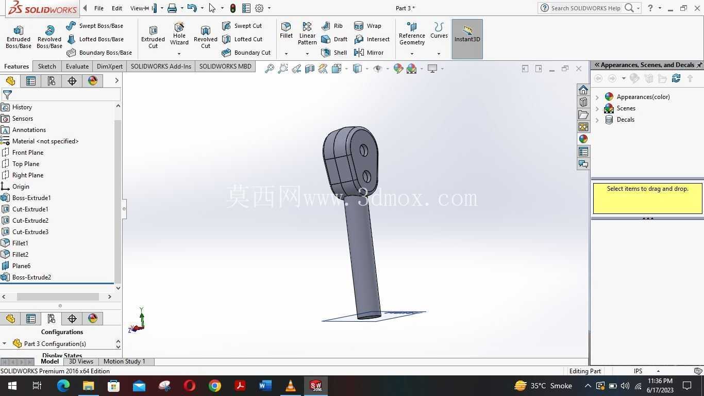Viewport: 704px width, 396px height.
Task: Click the Shell tool
Action: pos(334,53)
